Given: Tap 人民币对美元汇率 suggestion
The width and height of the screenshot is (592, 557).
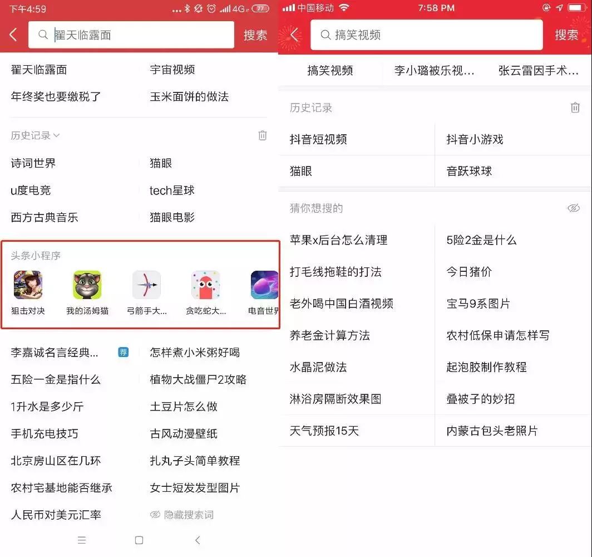Looking at the screenshot, I should [56, 515].
